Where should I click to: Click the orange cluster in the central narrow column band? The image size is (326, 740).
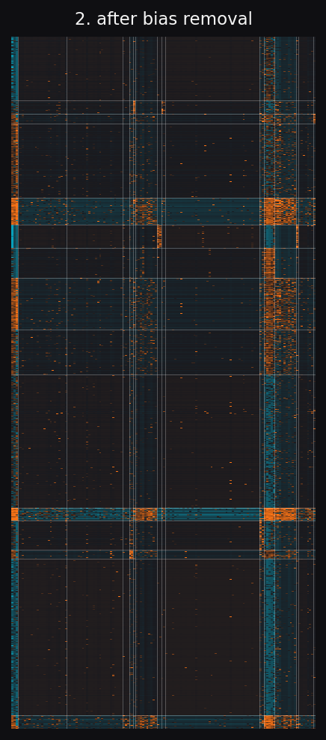coord(146,211)
